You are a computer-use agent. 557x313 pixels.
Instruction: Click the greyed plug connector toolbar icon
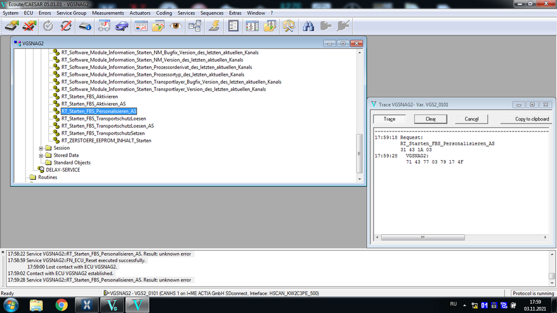(326, 26)
